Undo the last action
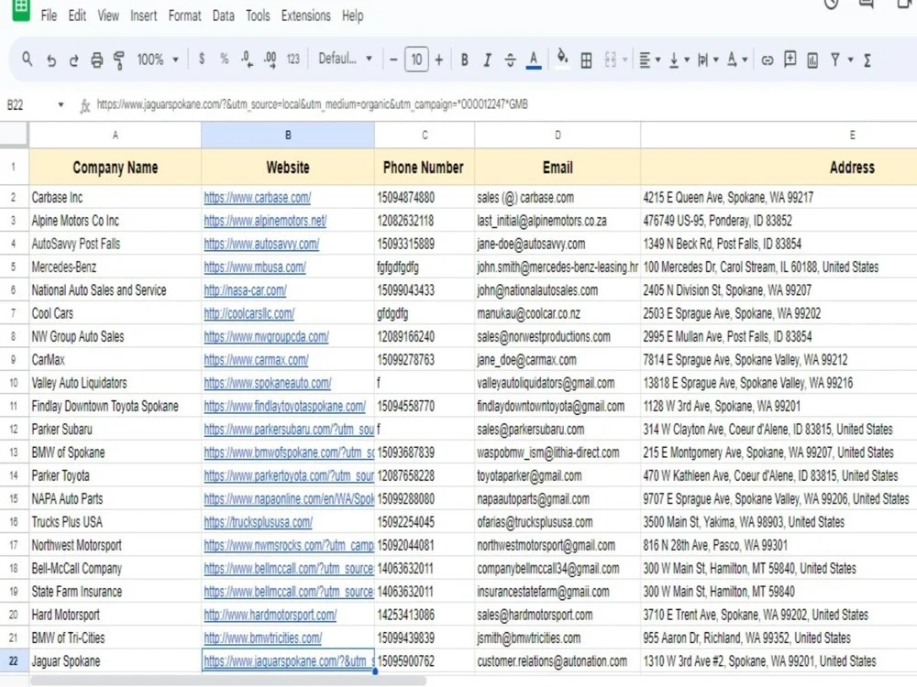Screen dimensions: 917x687 (51, 59)
